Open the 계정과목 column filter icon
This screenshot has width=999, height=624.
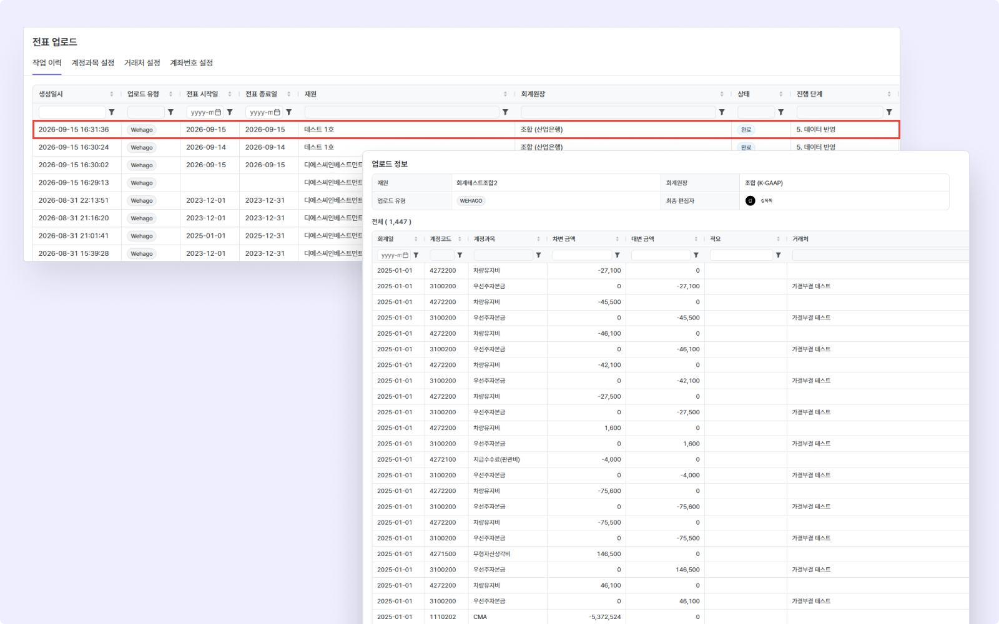538,255
